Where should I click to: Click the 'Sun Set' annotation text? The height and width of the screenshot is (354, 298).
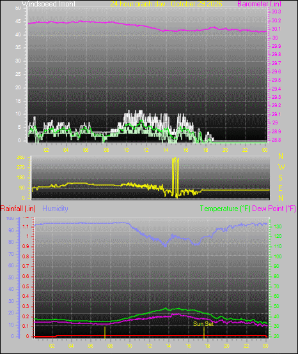tap(203, 324)
